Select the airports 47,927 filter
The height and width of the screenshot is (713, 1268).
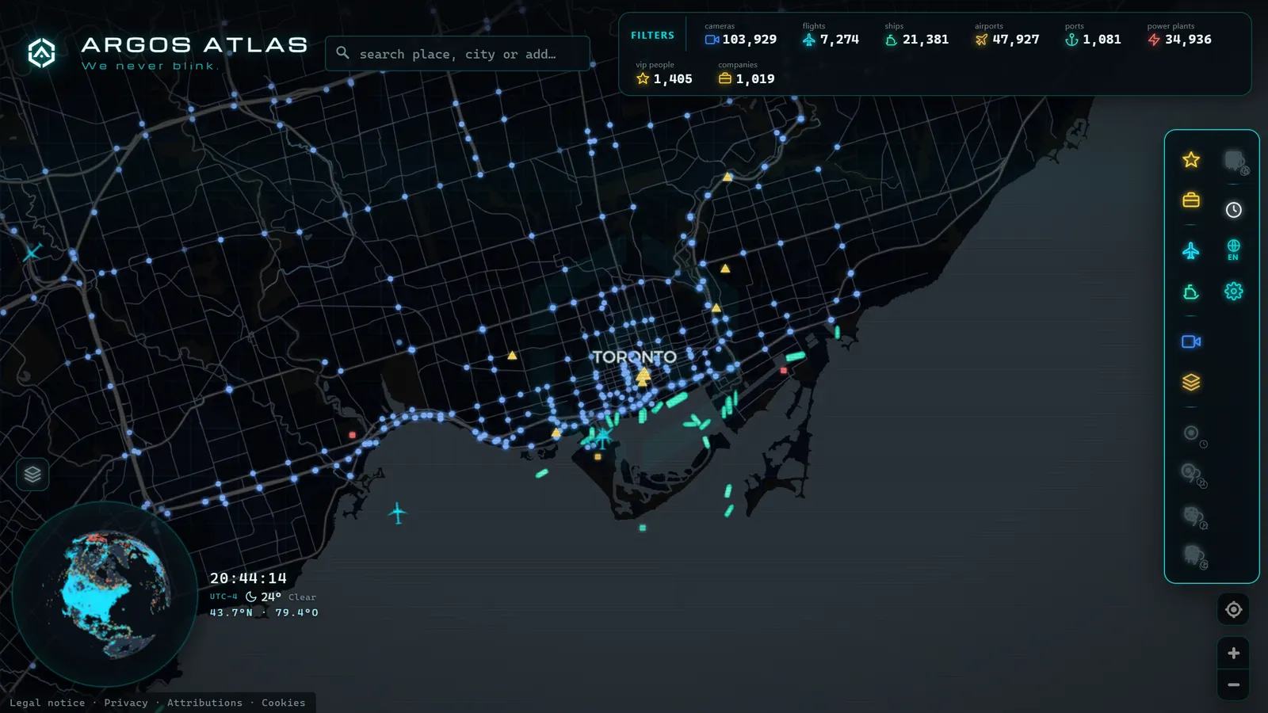(x=1006, y=34)
